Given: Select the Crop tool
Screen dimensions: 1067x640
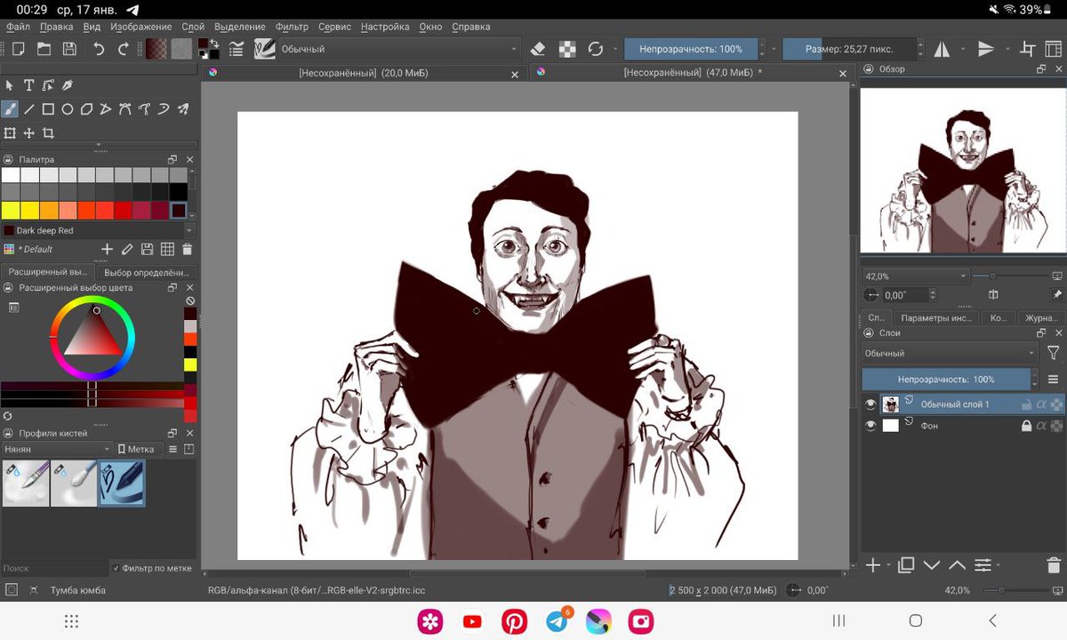Looking at the screenshot, I should [48, 133].
